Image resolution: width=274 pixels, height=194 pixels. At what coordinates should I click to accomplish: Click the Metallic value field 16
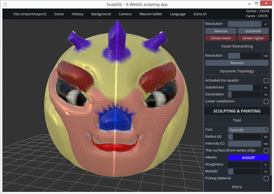pyautogui.click(x=265, y=172)
